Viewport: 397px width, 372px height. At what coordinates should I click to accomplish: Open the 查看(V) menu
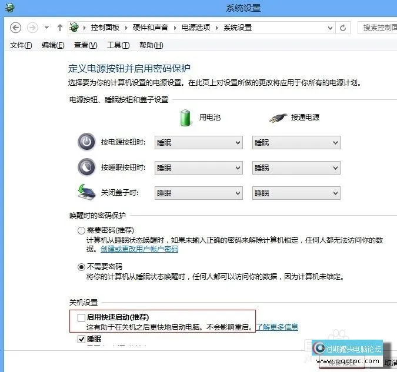click(86, 45)
